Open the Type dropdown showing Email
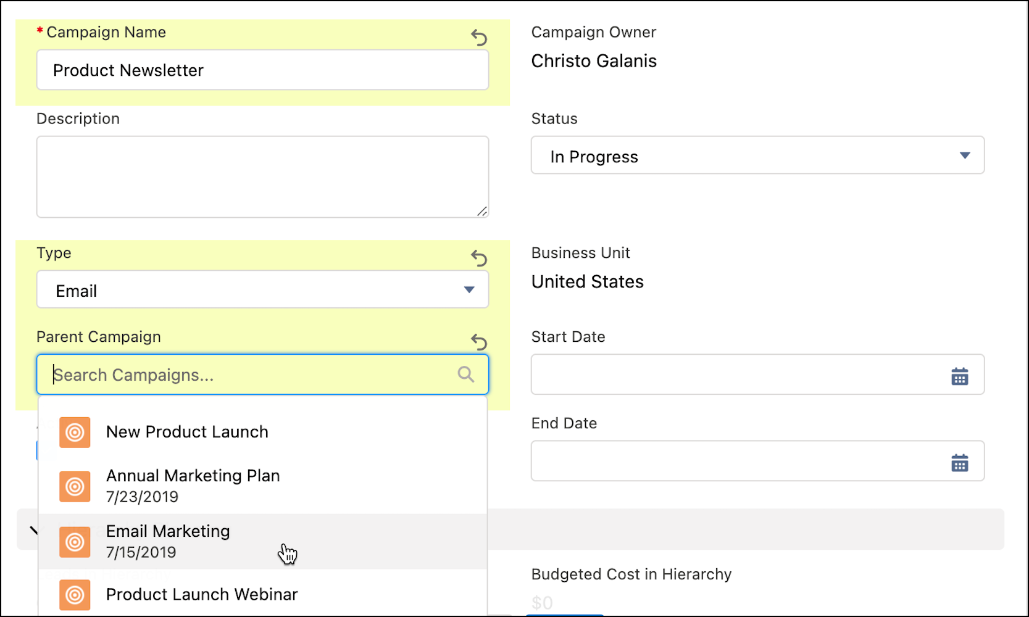Image resolution: width=1029 pixels, height=617 pixels. coord(469,289)
